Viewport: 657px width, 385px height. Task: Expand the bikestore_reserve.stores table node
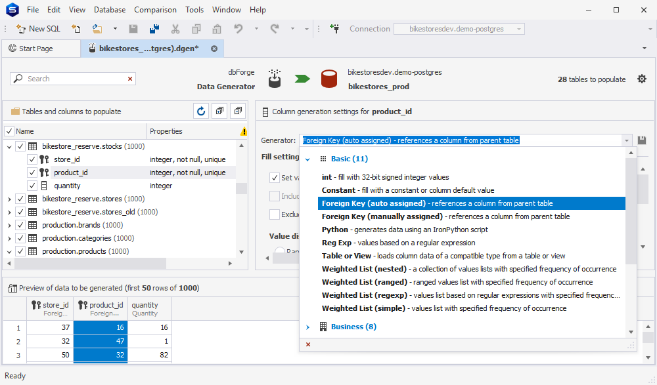pos(9,199)
